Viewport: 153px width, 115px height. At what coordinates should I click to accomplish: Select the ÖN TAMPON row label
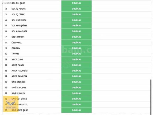point(18,37)
